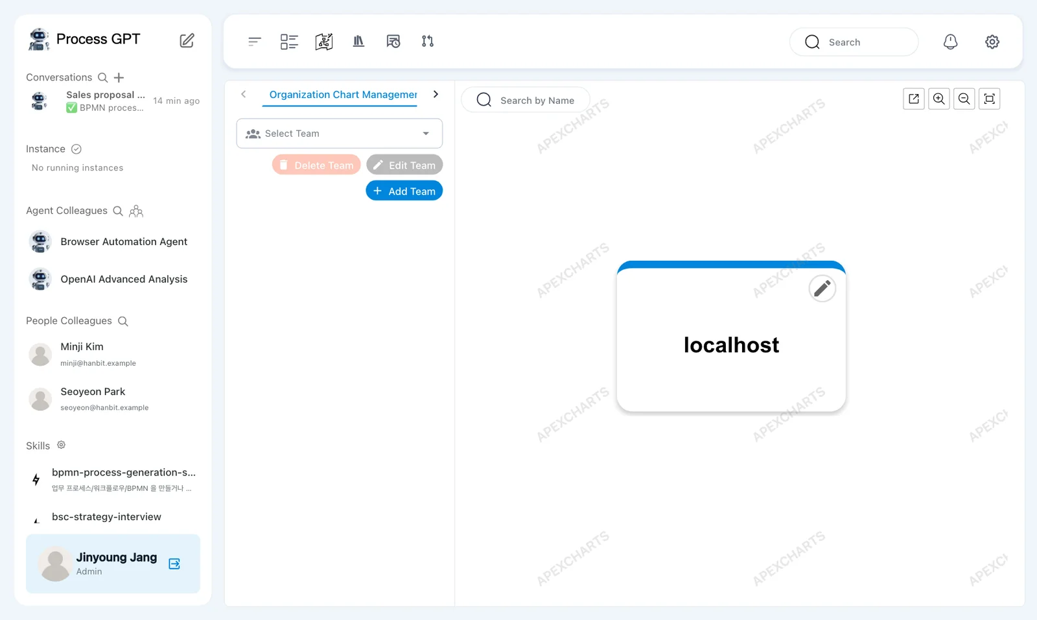The width and height of the screenshot is (1037, 620).
Task: Click the Add Team button
Action: (404, 191)
